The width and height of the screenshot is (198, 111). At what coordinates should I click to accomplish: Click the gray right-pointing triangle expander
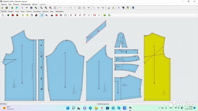[99, 15]
